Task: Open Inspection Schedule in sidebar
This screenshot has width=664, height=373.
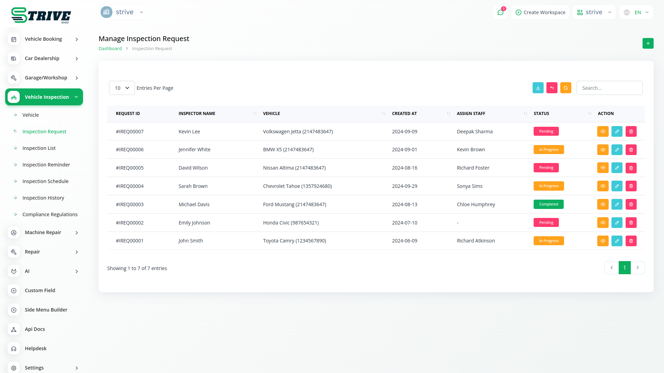Action: click(x=45, y=181)
